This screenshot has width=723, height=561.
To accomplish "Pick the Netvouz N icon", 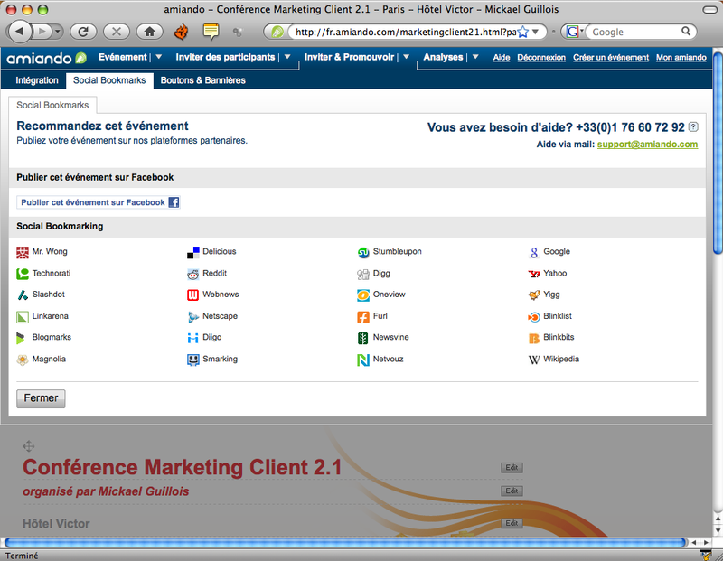I will 363,360.
